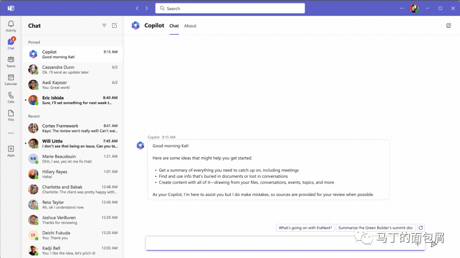Open Settings and more ellipsis in title bar
Screen dimensions: 460x258
(402, 8)
